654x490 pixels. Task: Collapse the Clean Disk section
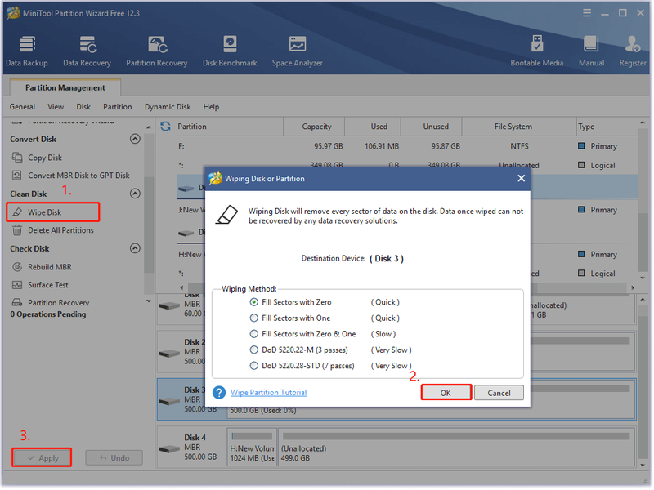pos(135,194)
